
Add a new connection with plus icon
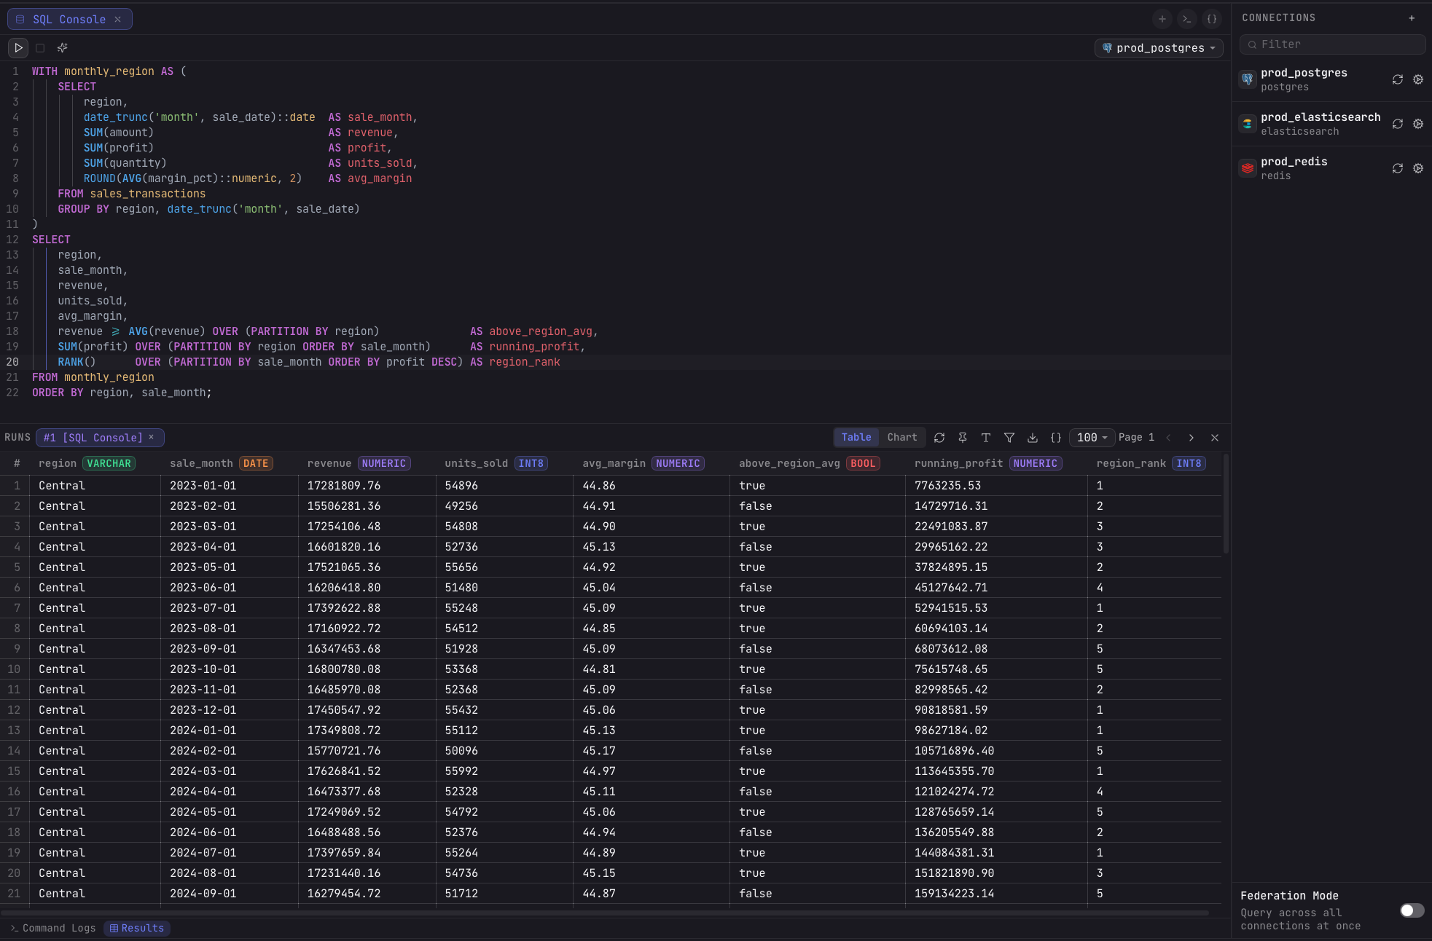[x=1412, y=18]
